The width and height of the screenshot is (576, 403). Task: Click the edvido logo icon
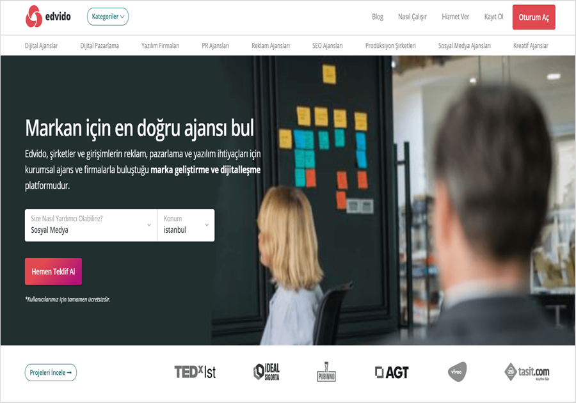(x=34, y=17)
